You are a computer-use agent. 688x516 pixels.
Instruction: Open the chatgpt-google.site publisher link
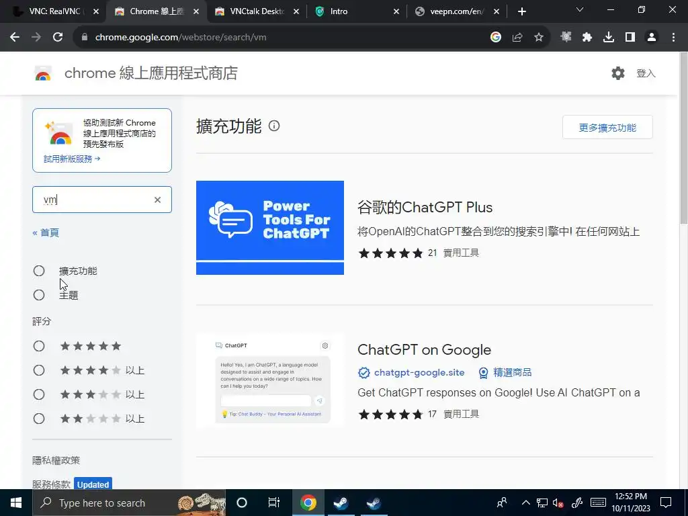(419, 372)
